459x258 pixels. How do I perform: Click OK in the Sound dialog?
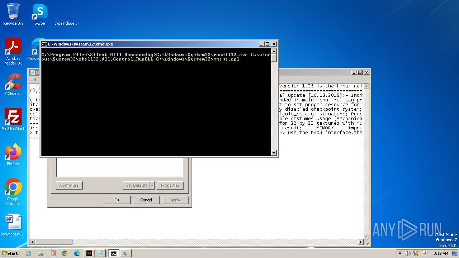[x=117, y=200]
